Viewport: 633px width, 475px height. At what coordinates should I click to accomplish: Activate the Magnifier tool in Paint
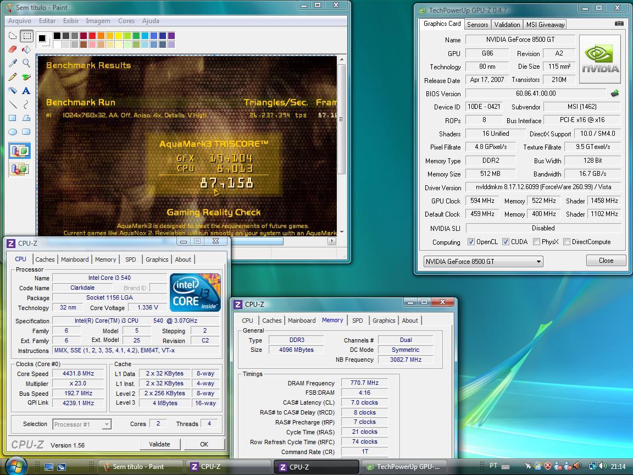(x=26, y=63)
